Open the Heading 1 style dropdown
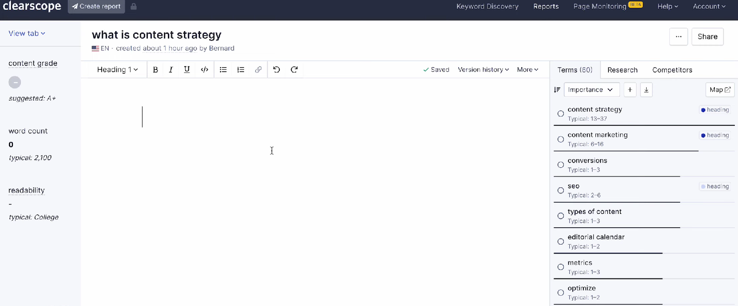Viewport: 738px width, 306px height. 118,70
